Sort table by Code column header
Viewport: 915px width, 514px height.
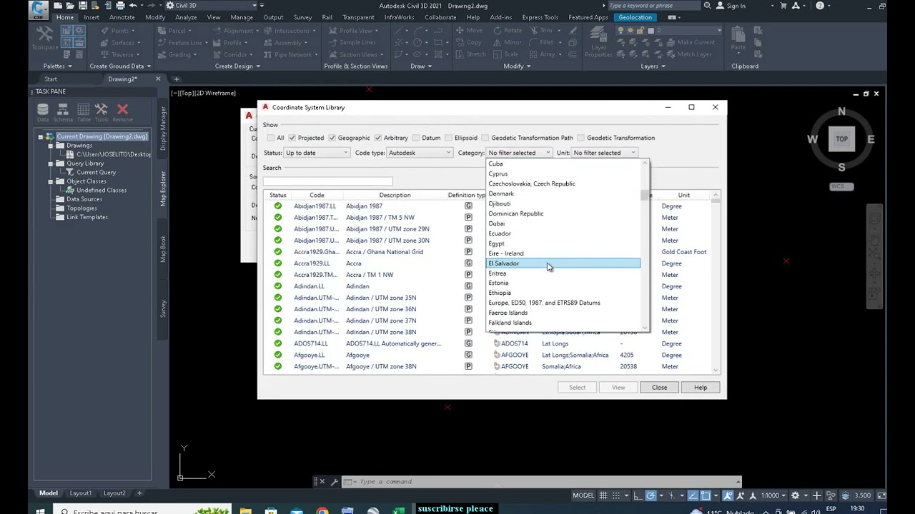[317, 195]
